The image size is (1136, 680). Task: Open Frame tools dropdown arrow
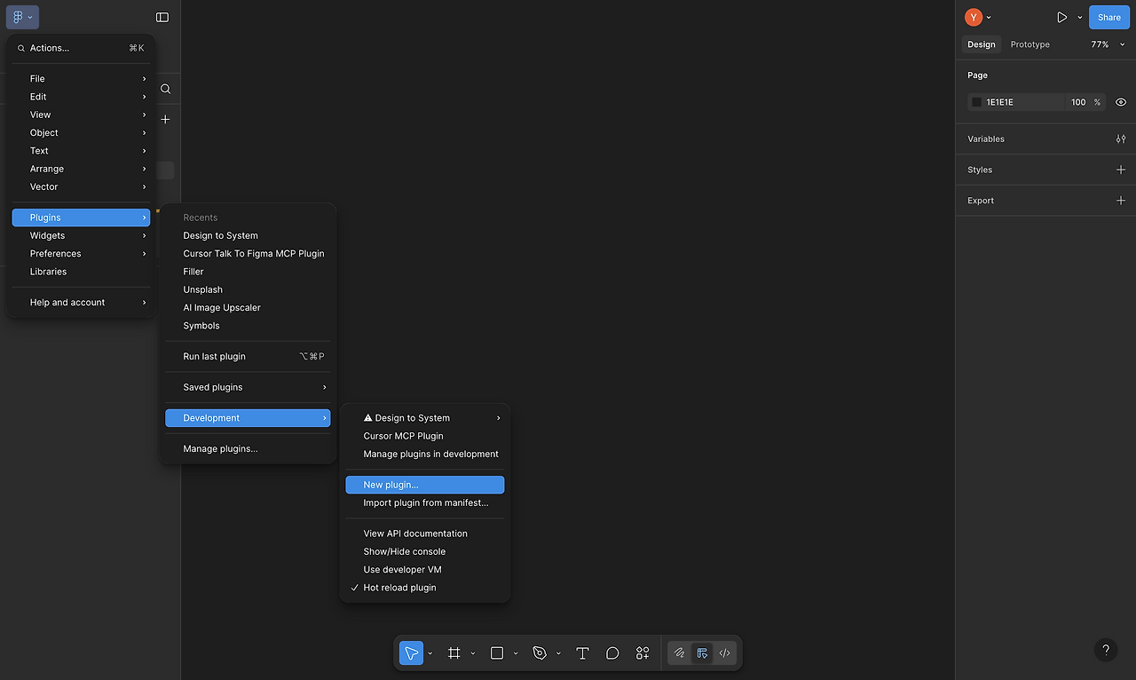(473, 653)
